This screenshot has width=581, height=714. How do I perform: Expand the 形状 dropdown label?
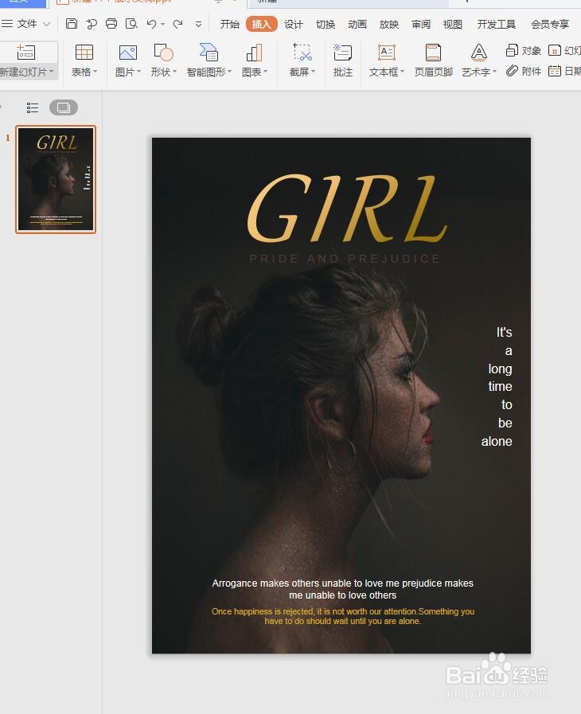(163, 72)
